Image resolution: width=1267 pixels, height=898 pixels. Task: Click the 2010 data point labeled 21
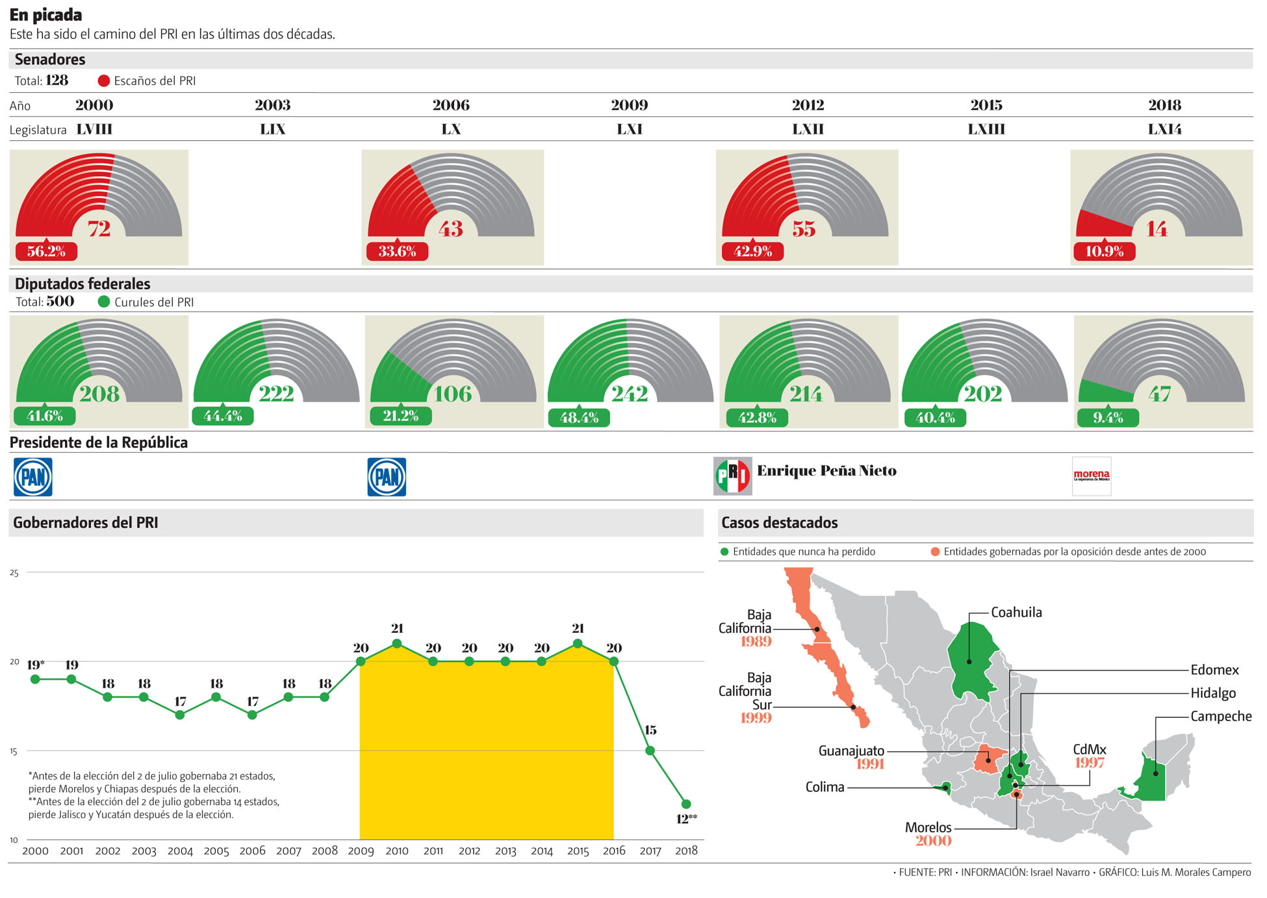397,644
